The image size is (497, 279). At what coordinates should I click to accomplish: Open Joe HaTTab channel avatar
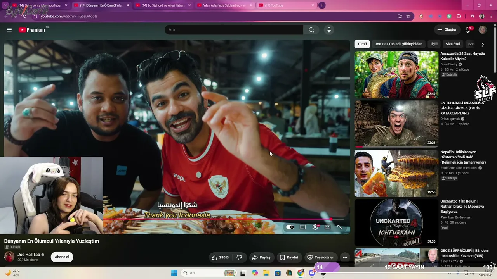tap(9, 257)
